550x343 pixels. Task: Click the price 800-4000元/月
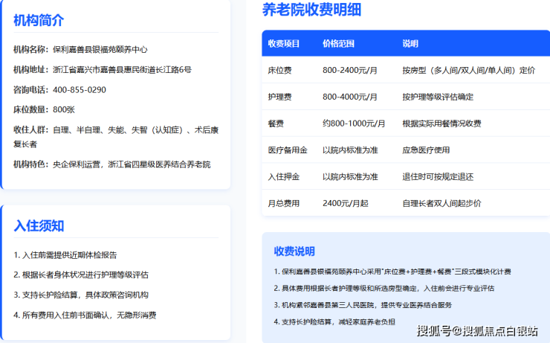point(350,97)
